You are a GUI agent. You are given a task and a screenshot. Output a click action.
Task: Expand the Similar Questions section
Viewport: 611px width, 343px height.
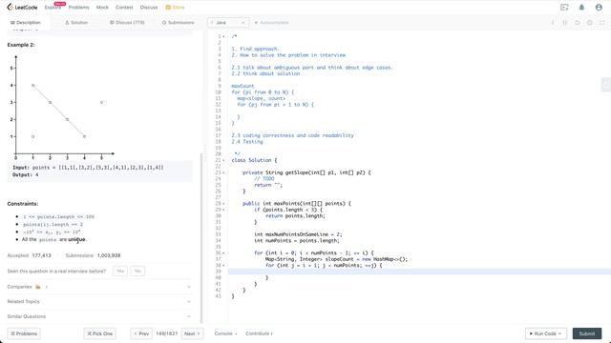pos(99,316)
